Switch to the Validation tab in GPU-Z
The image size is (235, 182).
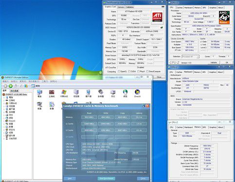point(130,7)
